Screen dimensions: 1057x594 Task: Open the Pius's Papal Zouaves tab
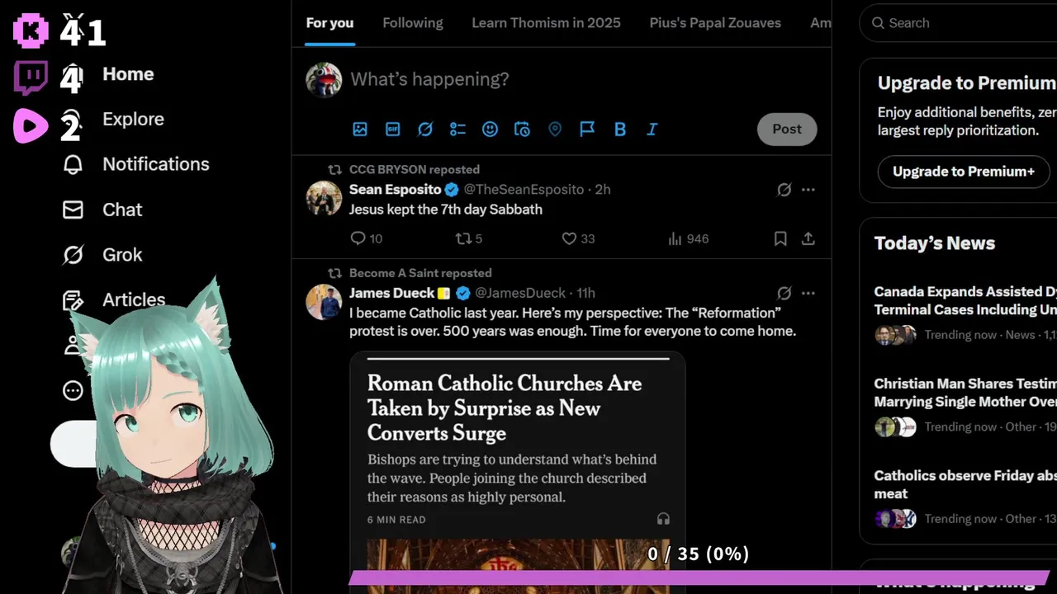point(715,23)
